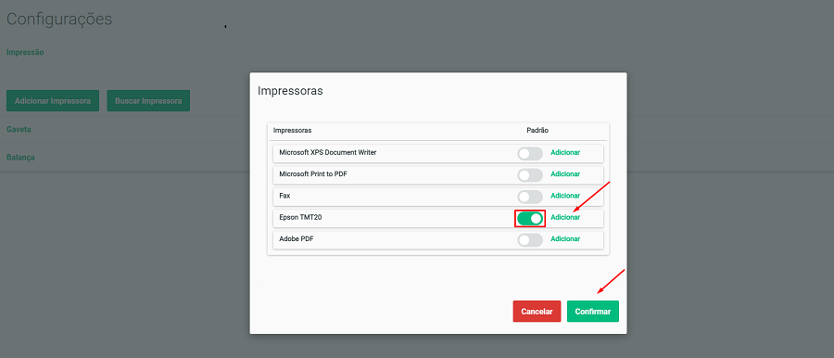Open the Impressão settings section
834x358 pixels.
tap(25, 52)
